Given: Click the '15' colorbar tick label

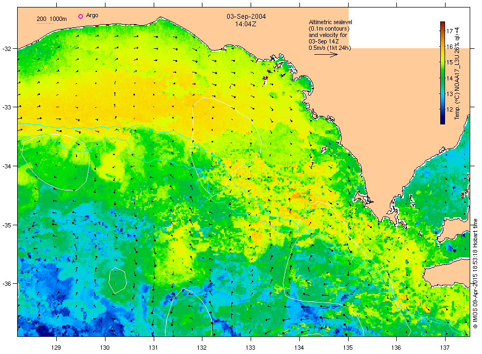Looking at the screenshot, I should click(449, 62).
